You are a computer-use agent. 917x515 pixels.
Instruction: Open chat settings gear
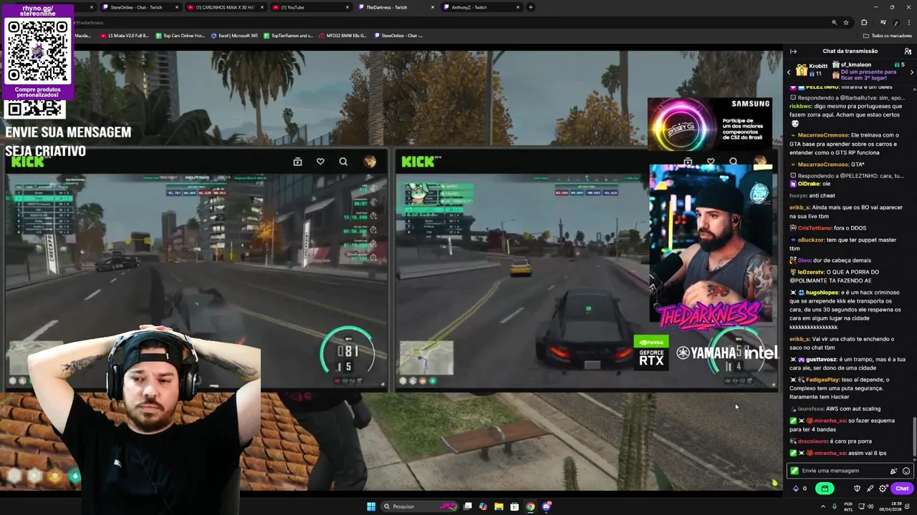click(x=883, y=489)
